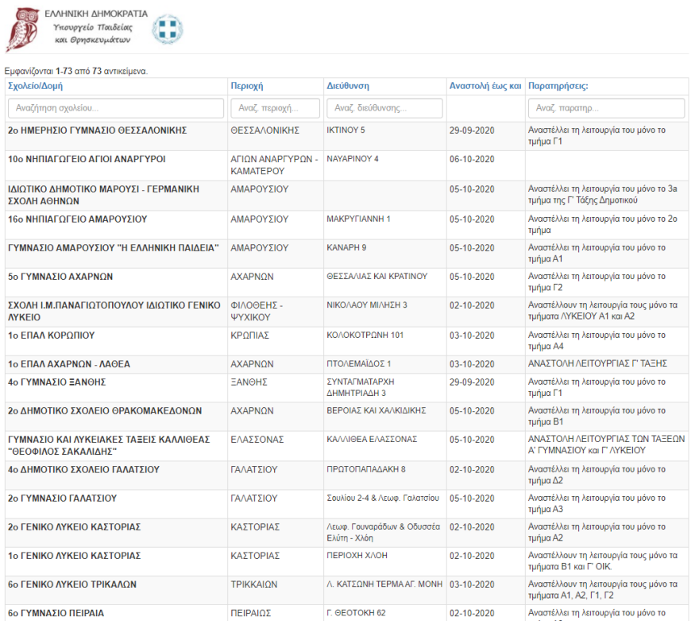Sort by Παρατηρήσεις column header
Image resolution: width=699 pixels, height=621 pixels.
point(558,86)
